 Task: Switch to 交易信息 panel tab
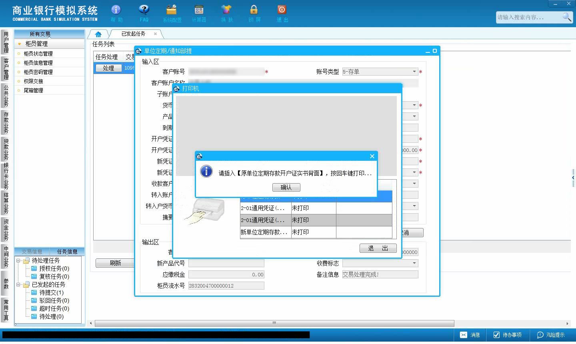point(32,252)
